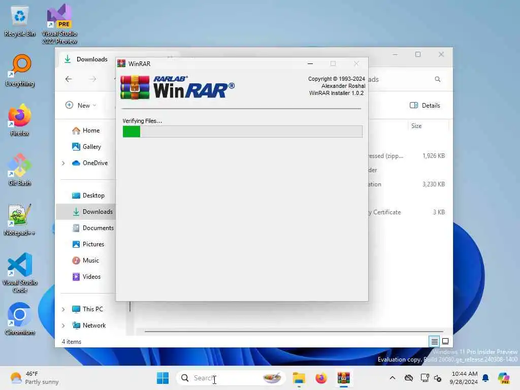
Task: Click the horizontal scrollbar in File Explorer
Action: 294,331
